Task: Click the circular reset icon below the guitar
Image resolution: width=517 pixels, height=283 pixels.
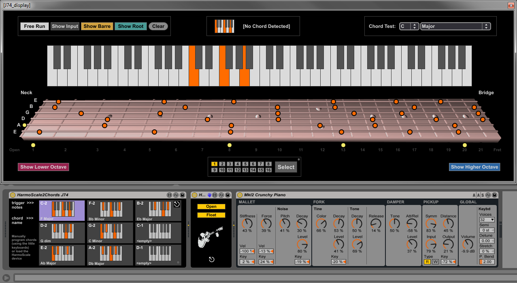Action: pos(211,259)
